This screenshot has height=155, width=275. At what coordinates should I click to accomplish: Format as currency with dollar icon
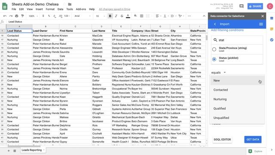pos(43,16)
